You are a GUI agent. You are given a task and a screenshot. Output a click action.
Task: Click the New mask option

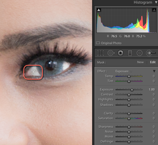click(140, 62)
